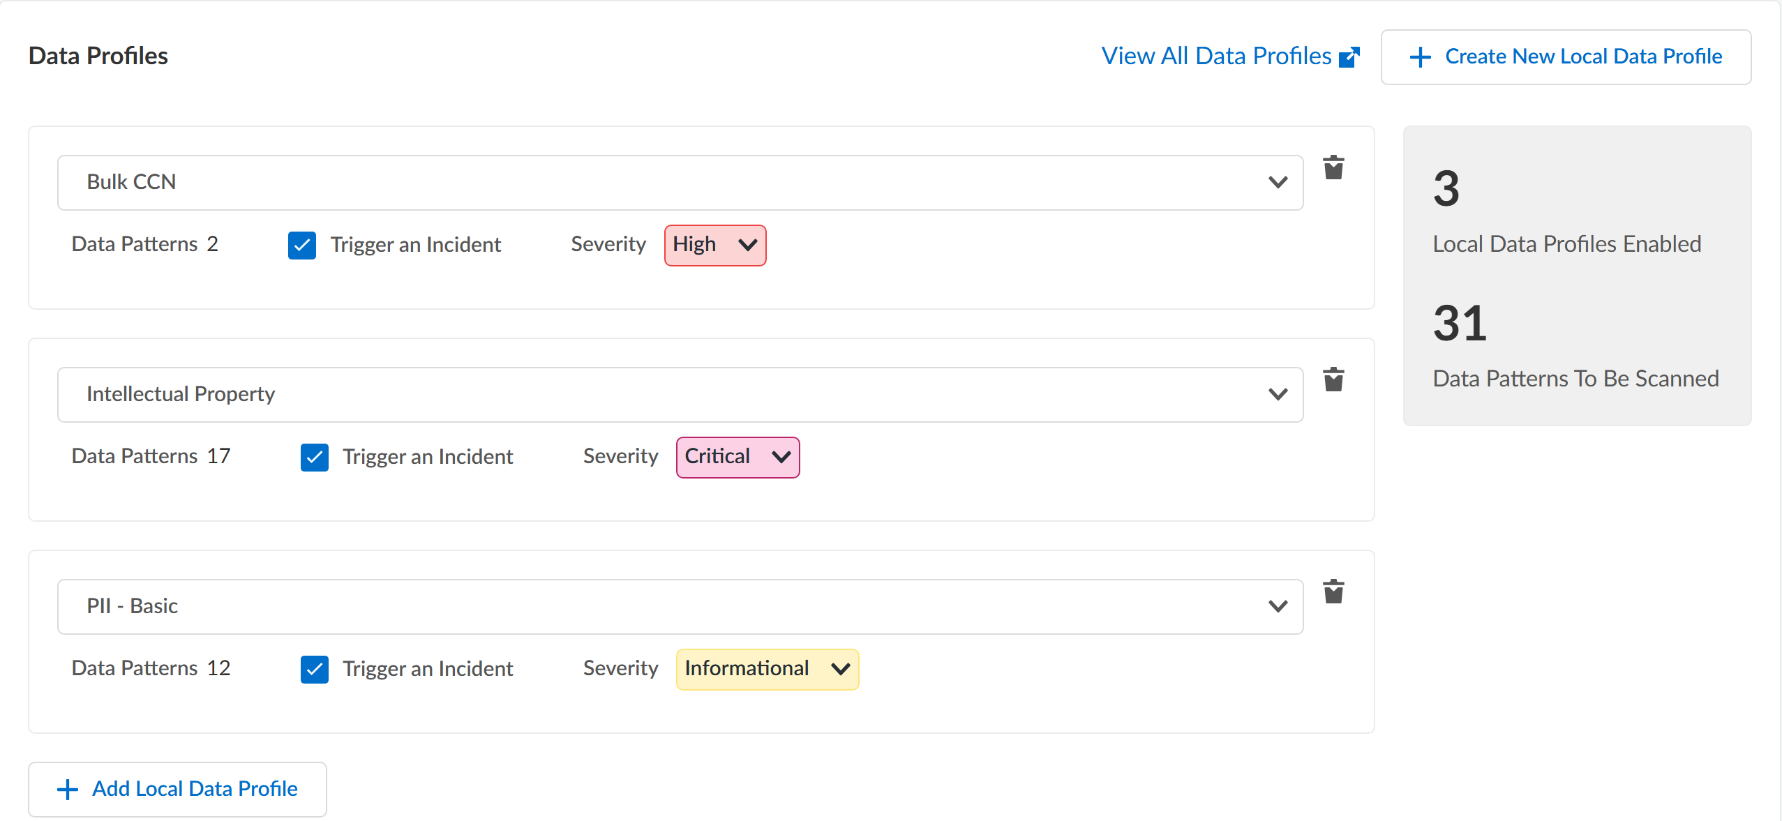
Task: Expand the Intellectual Property profile selector
Action: point(680,395)
